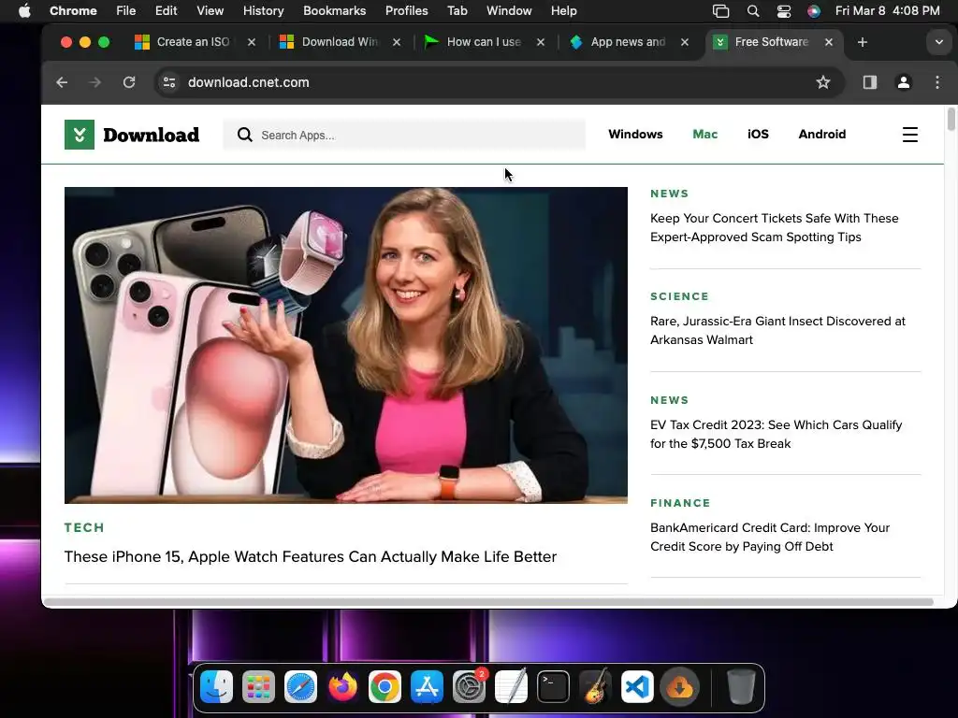Switch to the Create an ISO tab

[x=193, y=42]
